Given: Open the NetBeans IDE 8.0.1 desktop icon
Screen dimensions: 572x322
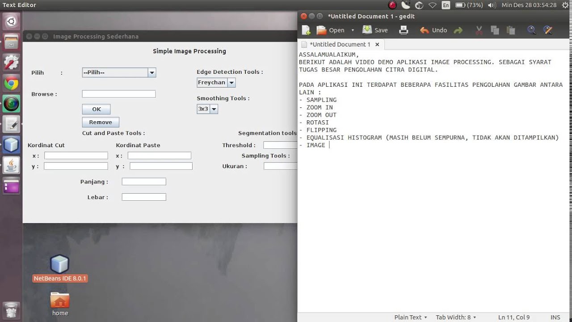Looking at the screenshot, I should pos(60,268).
